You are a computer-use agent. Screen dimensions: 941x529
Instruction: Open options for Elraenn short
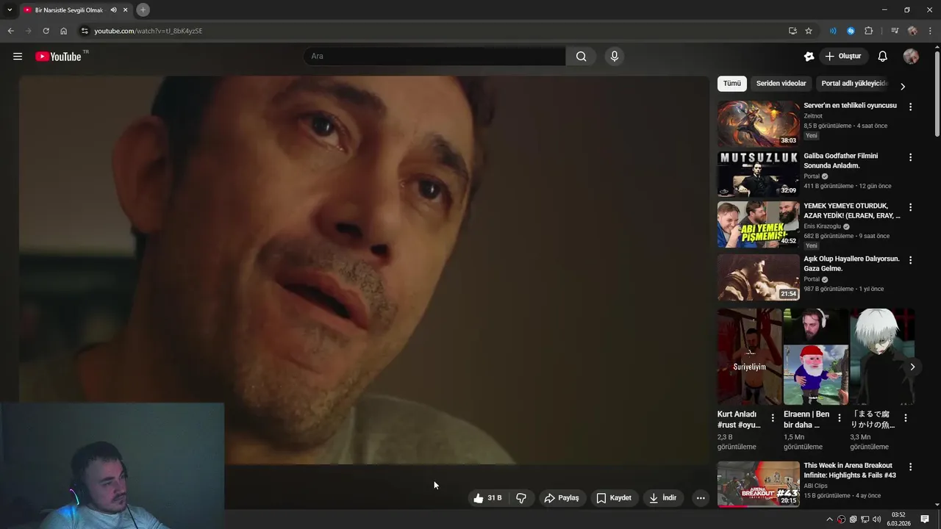(840, 418)
